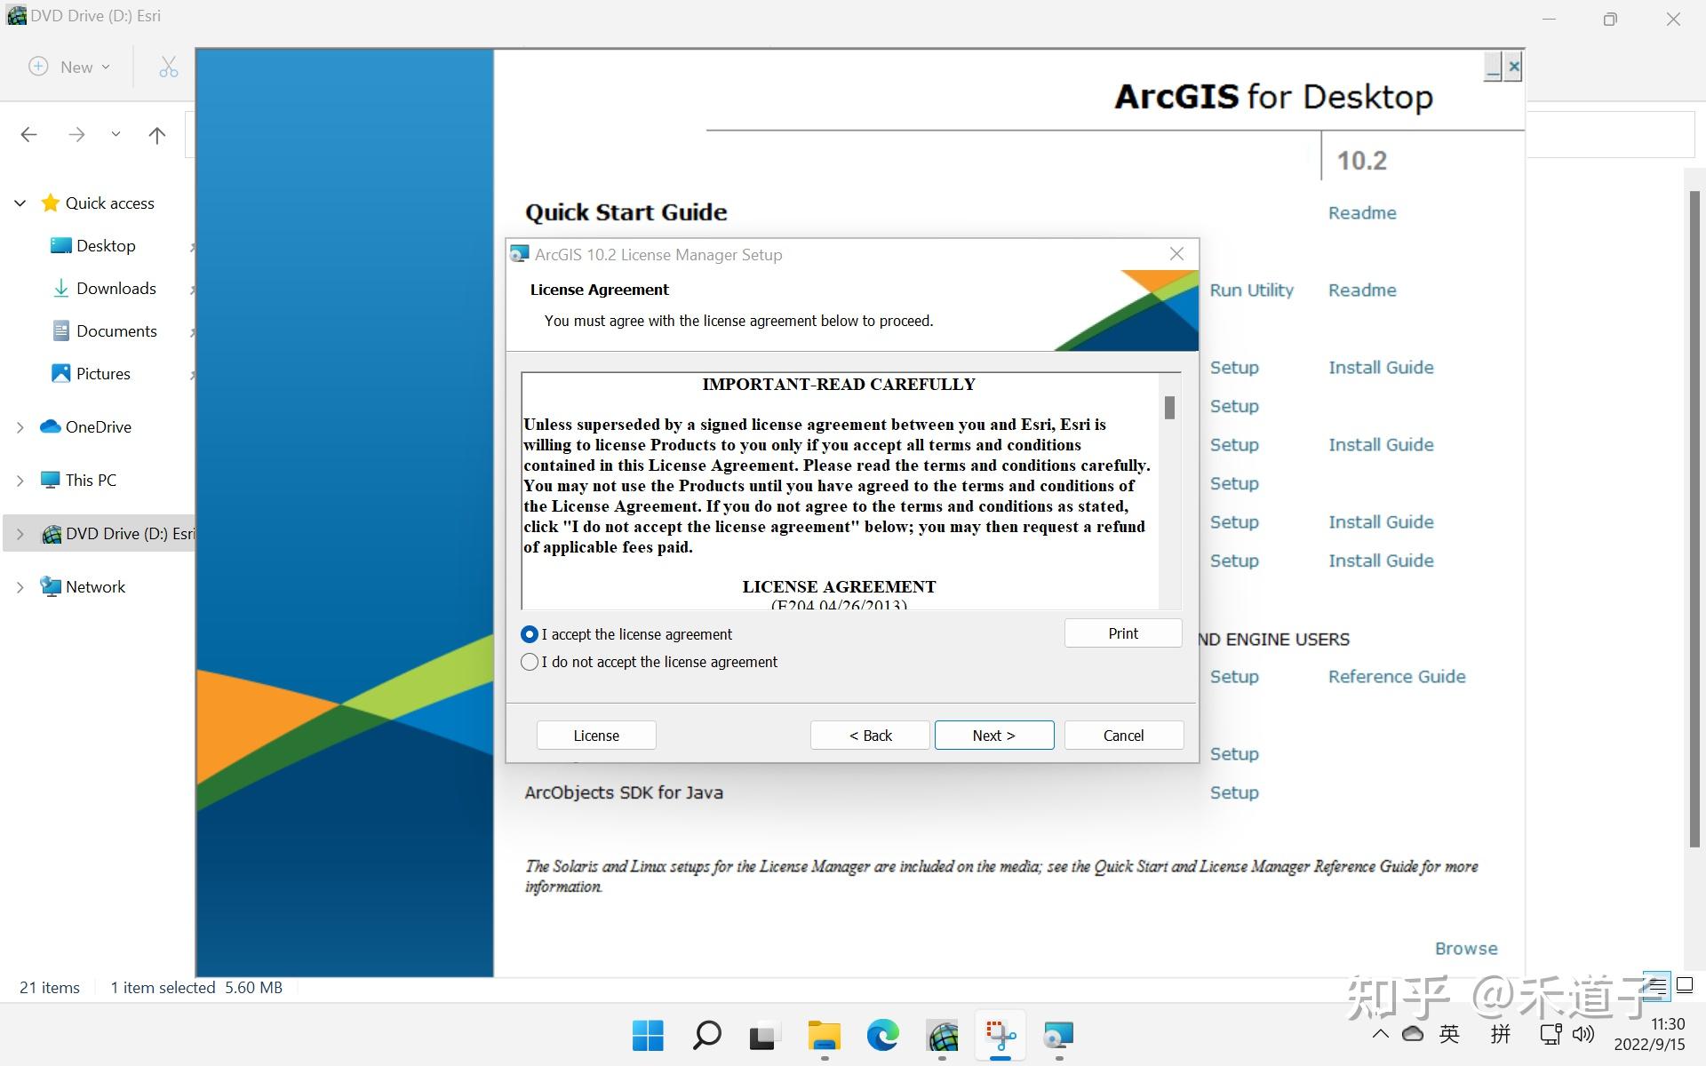Screen dimensions: 1706x1066
Task: Click the OneDrive cloud tray icon
Action: click(x=1413, y=1034)
